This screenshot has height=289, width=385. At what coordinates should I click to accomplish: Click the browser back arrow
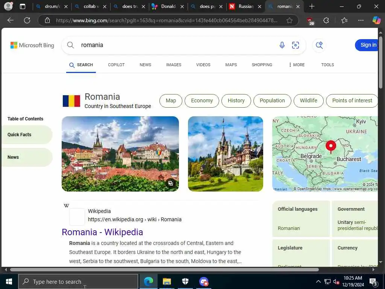click(10, 20)
